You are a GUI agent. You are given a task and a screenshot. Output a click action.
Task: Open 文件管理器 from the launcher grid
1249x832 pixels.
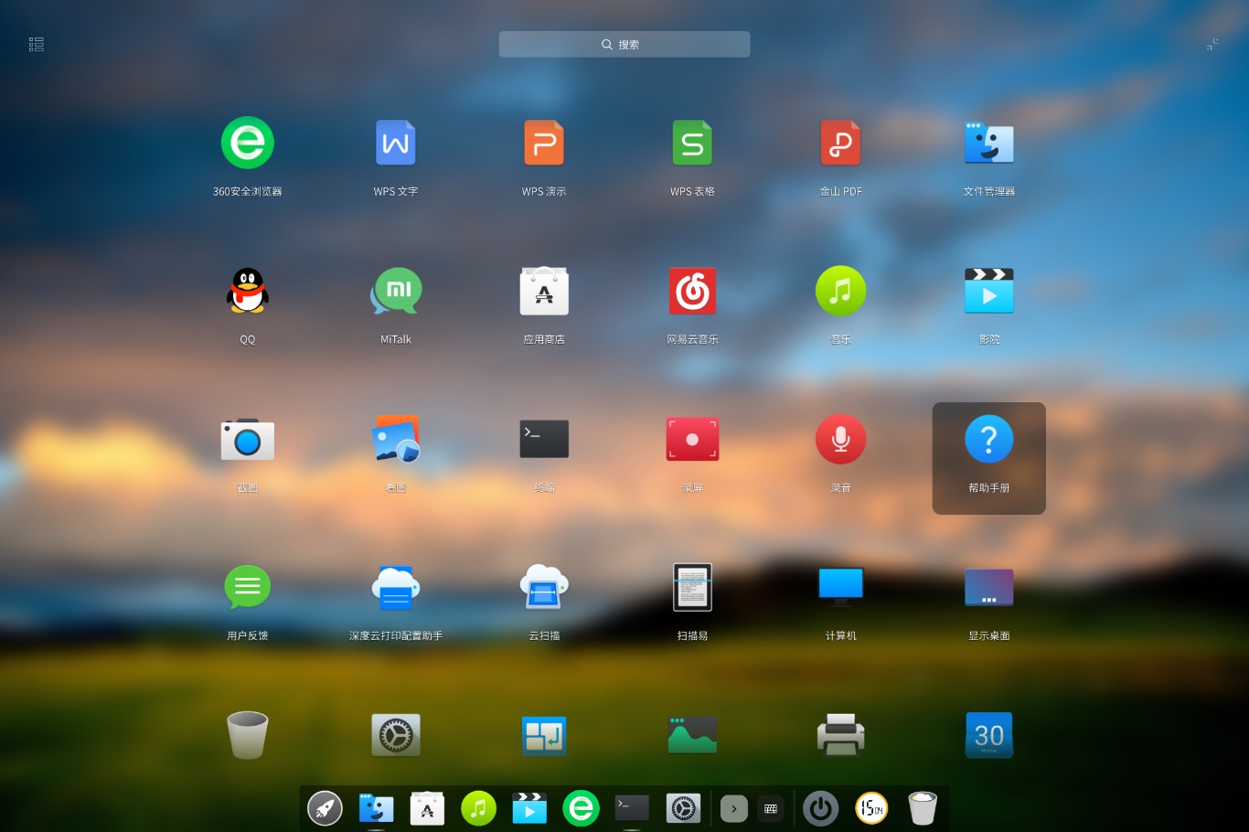989,143
